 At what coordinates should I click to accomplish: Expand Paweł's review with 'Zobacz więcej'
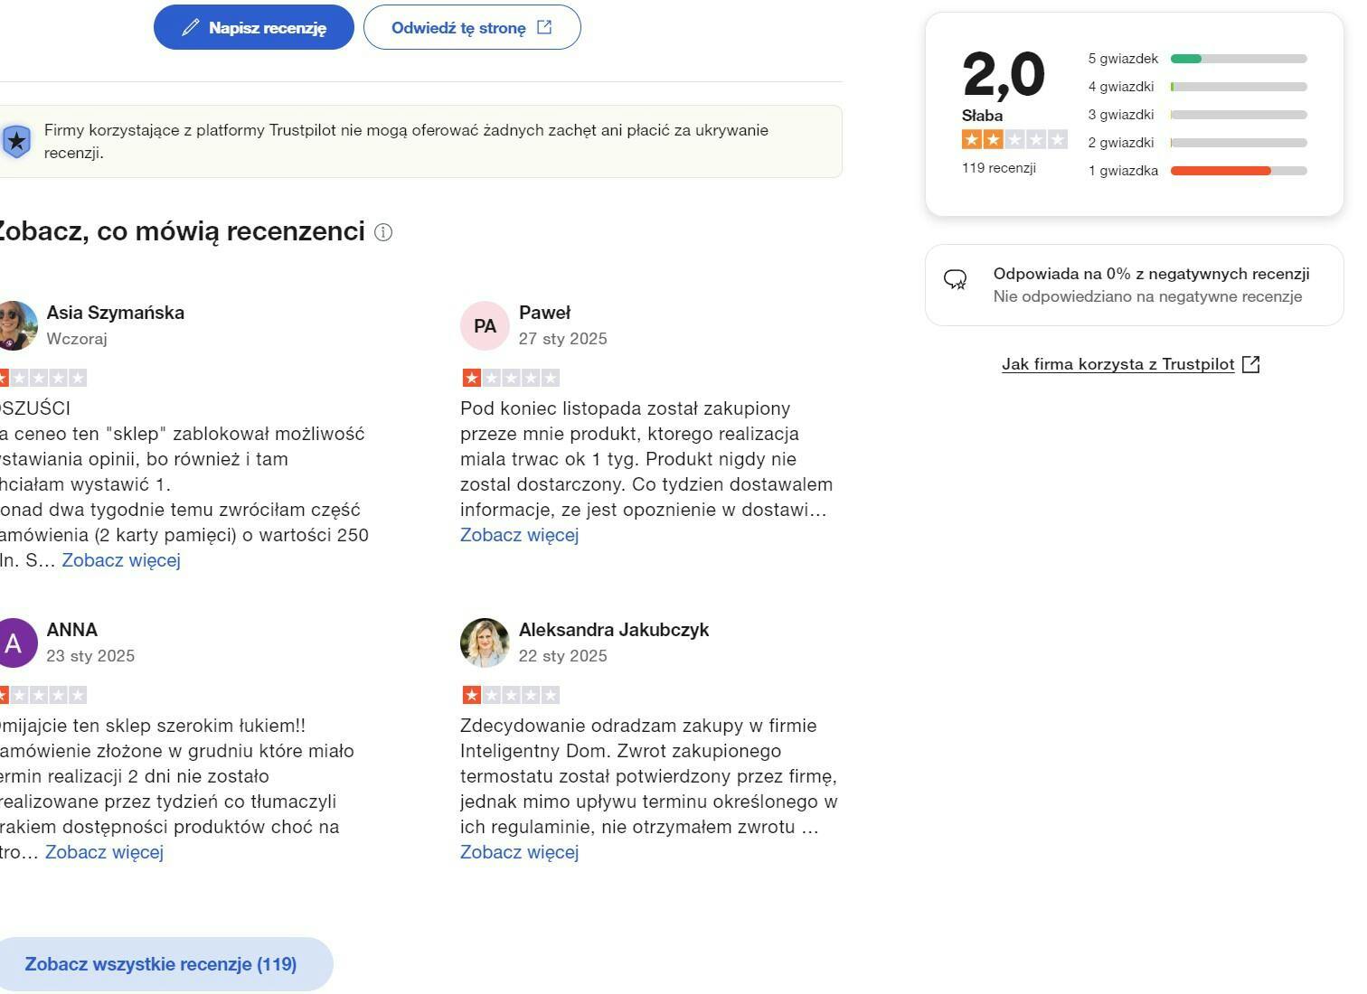(x=519, y=535)
